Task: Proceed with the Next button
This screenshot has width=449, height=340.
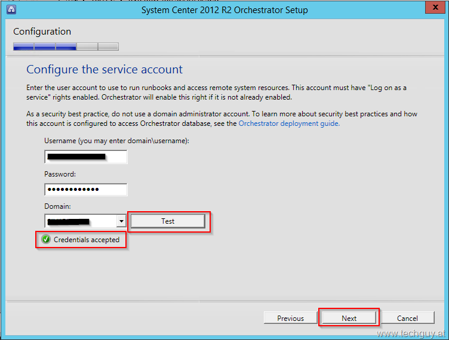Action: click(349, 318)
